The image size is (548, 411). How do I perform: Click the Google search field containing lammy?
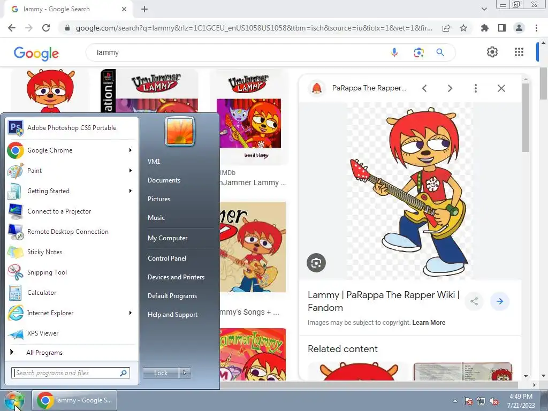pyautogui.click(x=241, y=52)
